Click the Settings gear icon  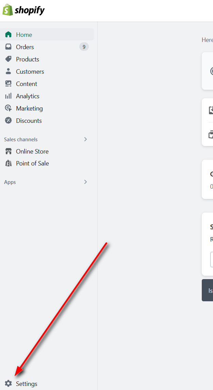pyautogui.click(x=9, y=384)
